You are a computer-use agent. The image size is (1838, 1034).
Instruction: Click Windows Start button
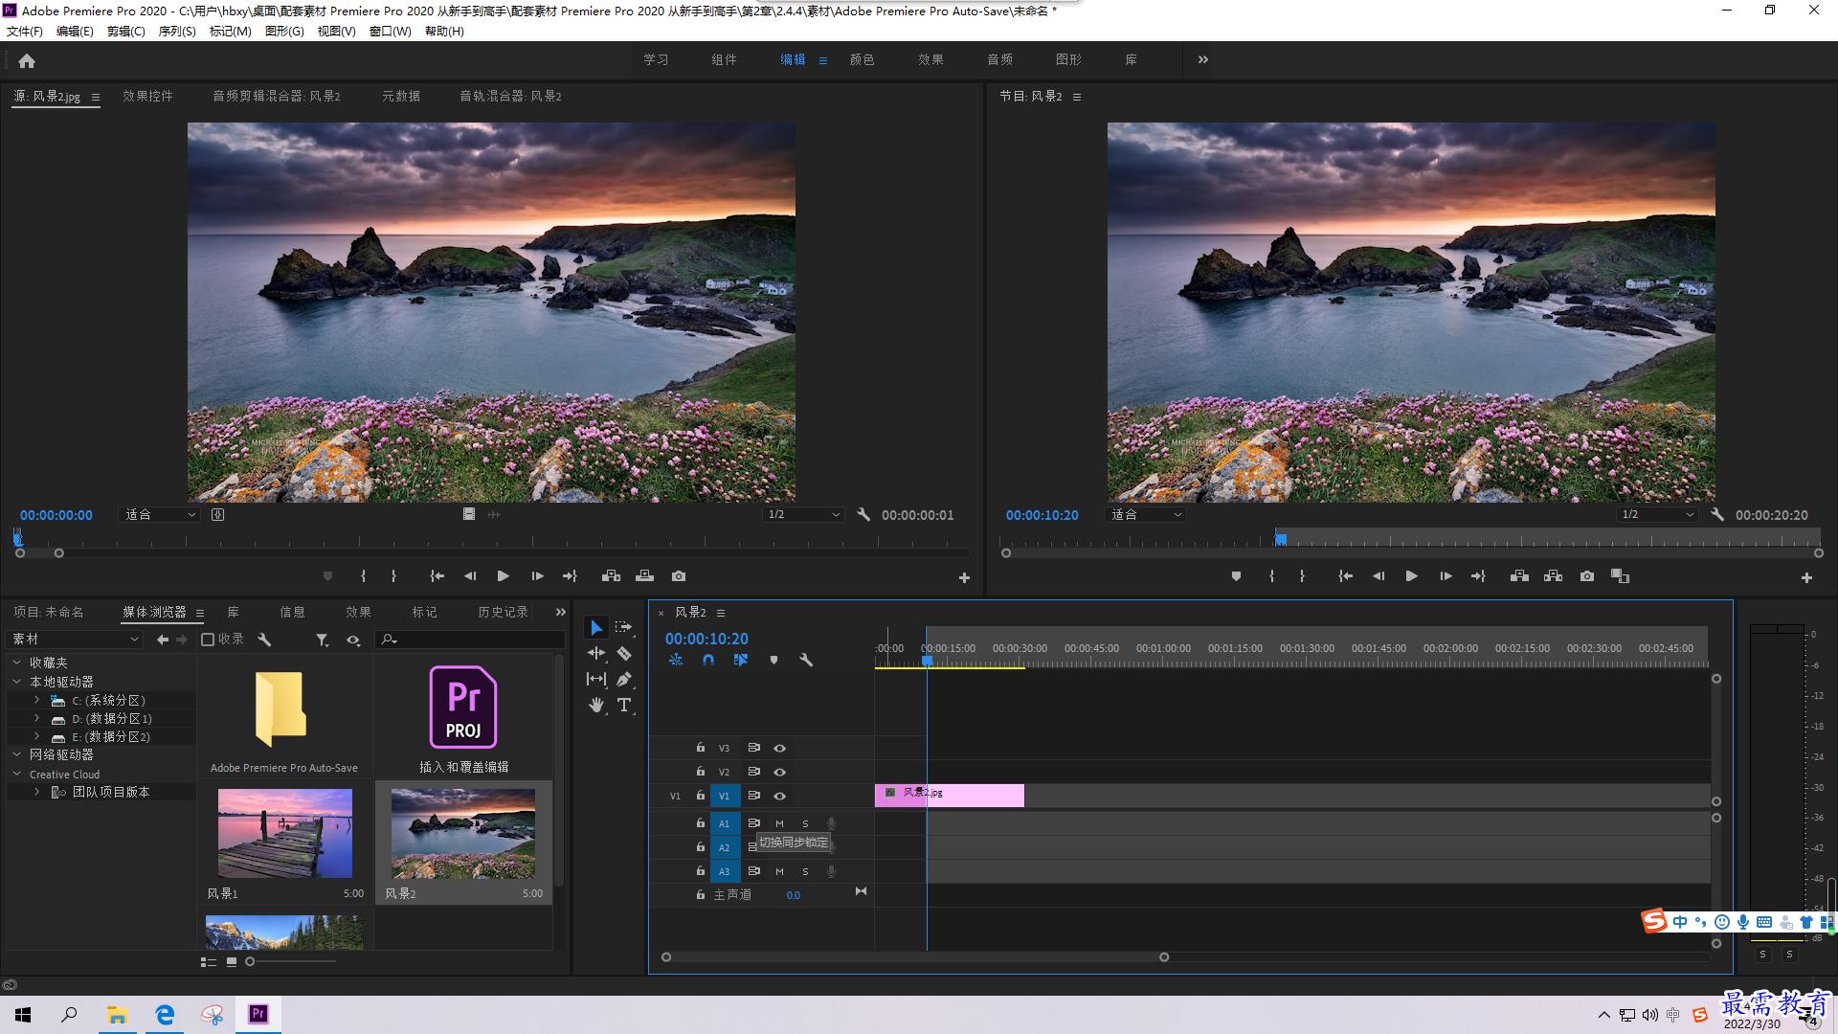click(x=23, y=1015)
